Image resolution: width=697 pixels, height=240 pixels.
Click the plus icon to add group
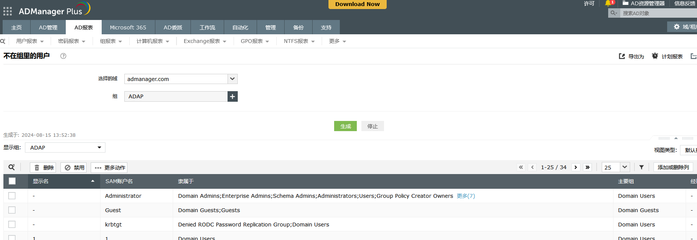point(232,96)
